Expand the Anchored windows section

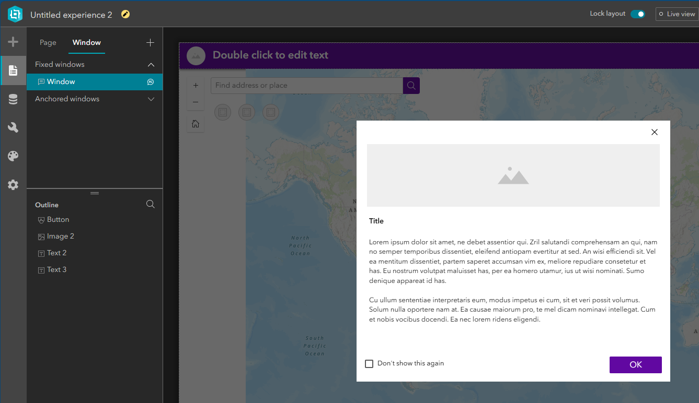click(151, 99)
